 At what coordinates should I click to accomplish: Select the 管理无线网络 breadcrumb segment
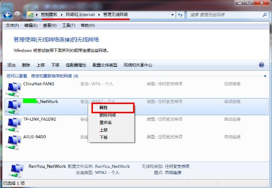[x=115, y=15]
